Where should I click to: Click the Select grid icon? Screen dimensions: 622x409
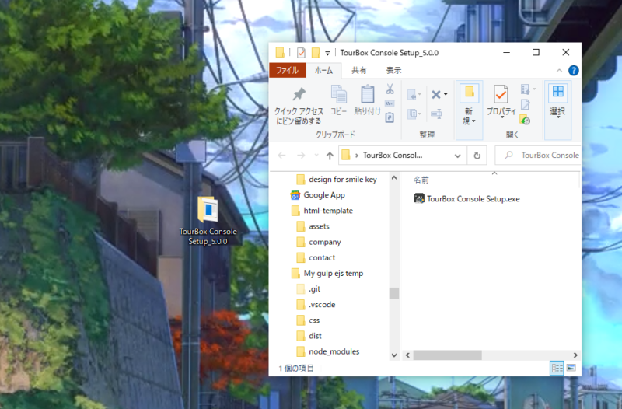click(557, 92)
